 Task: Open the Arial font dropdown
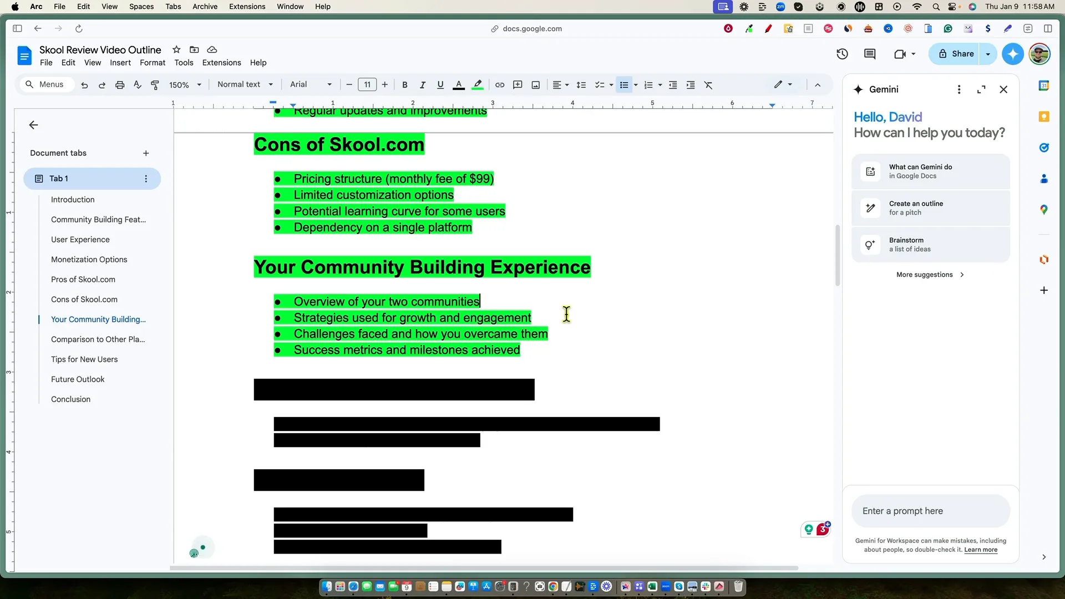pos(311,84)
